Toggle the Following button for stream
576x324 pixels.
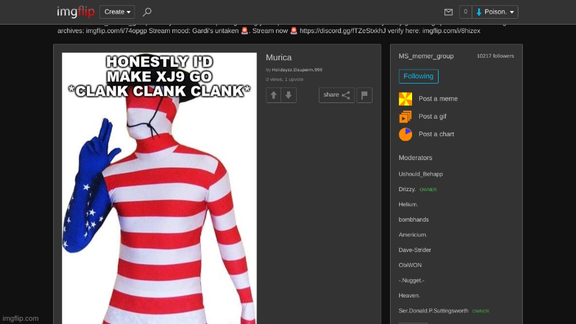click(x=419, y=76)
